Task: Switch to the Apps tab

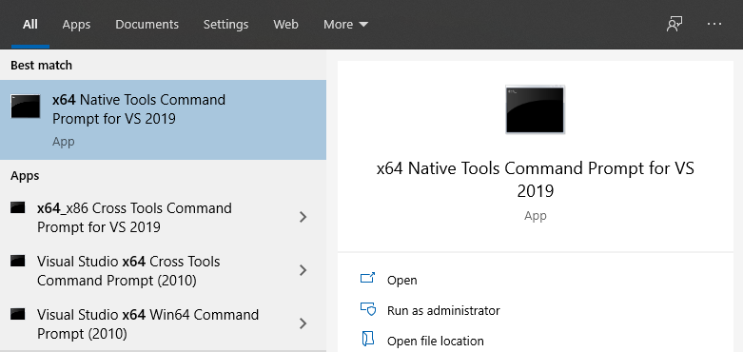Action: coord(76,24)
